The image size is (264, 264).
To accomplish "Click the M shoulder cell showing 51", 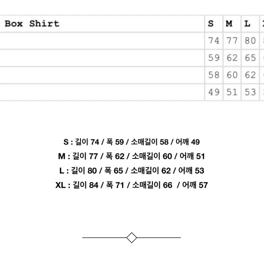I will (x=232, y=92).
